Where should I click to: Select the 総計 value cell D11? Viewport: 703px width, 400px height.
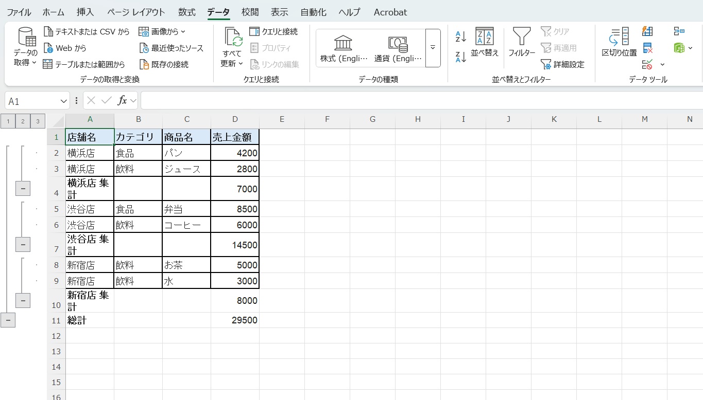[x=235, y=320]
